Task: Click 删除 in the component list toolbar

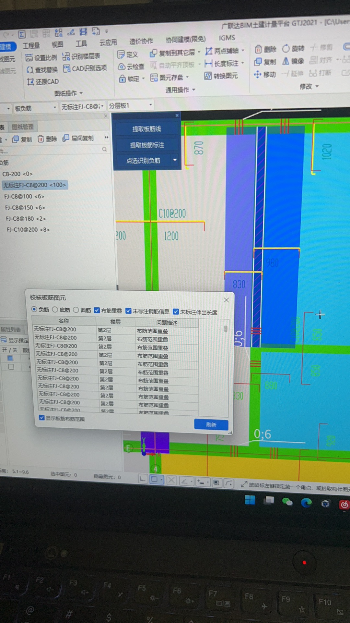Action: (47, 139)
